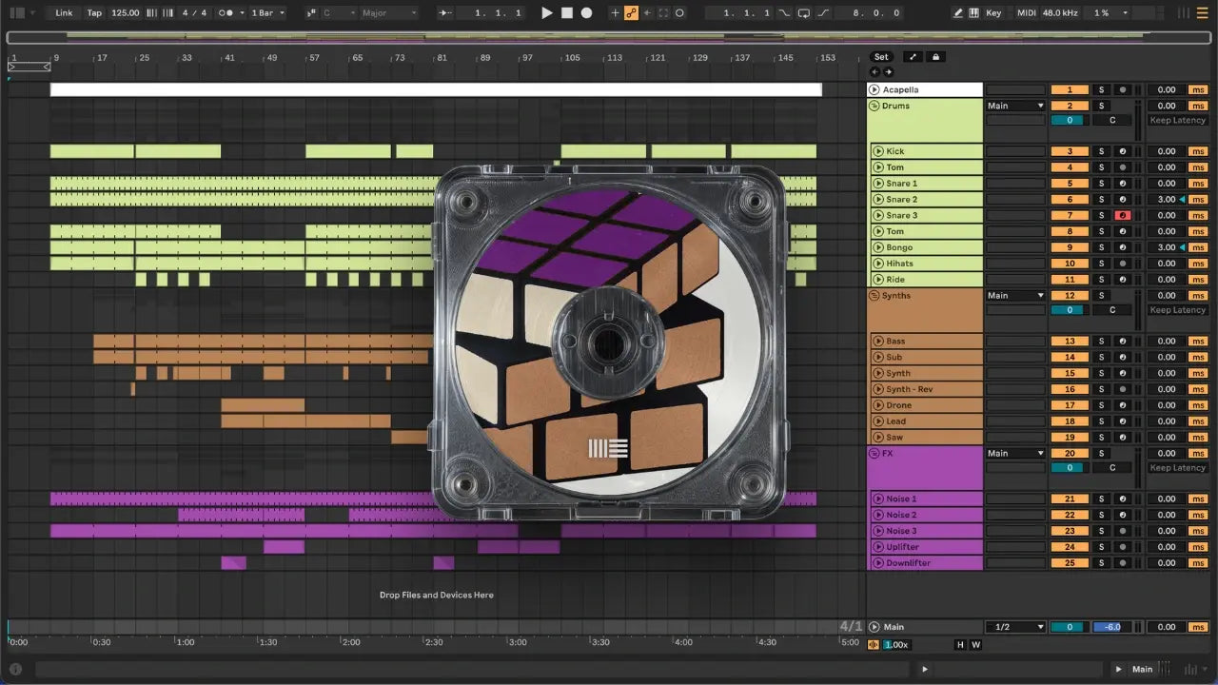Click the Link button

point(64,13)
